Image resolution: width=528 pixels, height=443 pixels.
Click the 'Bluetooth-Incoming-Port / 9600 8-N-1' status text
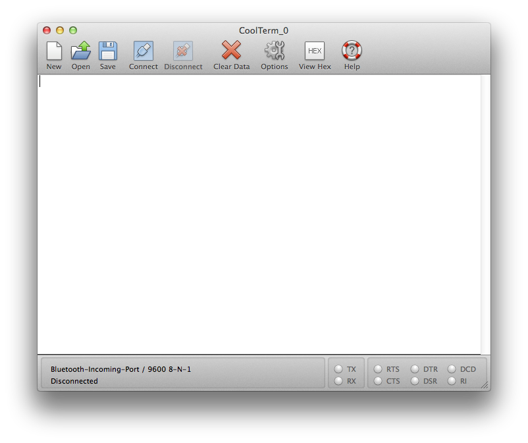[120, 369]
